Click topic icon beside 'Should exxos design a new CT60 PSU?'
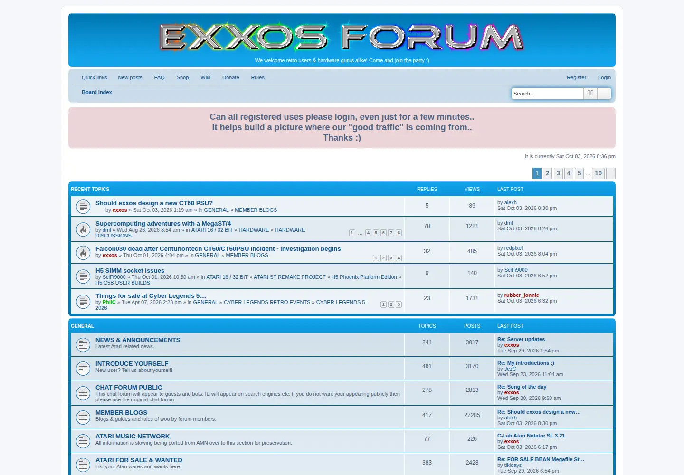 tap(83, 207)
